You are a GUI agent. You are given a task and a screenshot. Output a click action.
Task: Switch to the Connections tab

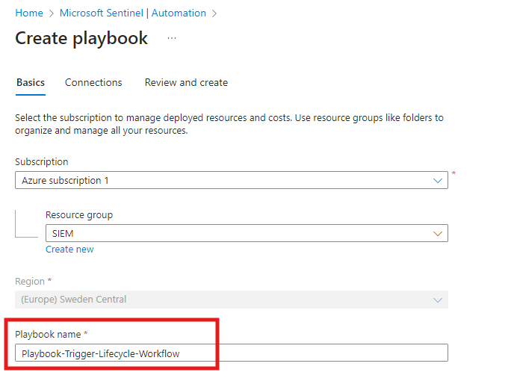pos(93,82)
